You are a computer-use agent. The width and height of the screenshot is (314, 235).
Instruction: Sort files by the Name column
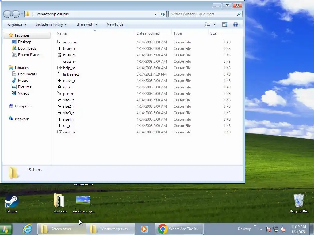62,33
